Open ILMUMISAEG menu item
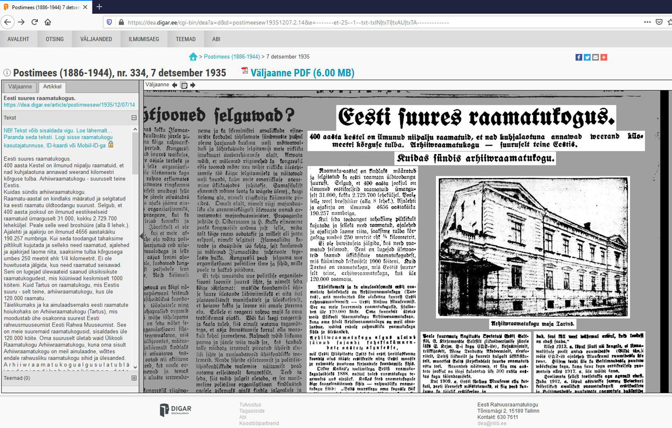672x428 pixels. [144, 39]
